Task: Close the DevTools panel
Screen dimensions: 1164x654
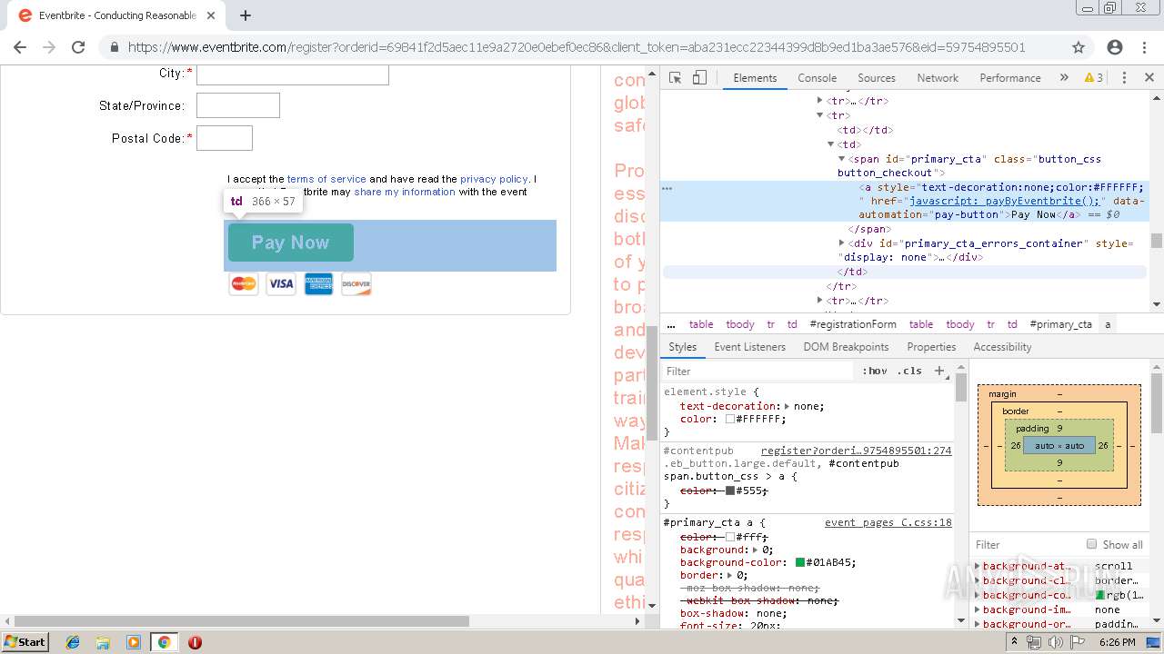Action: click(x=1149, y=78)
